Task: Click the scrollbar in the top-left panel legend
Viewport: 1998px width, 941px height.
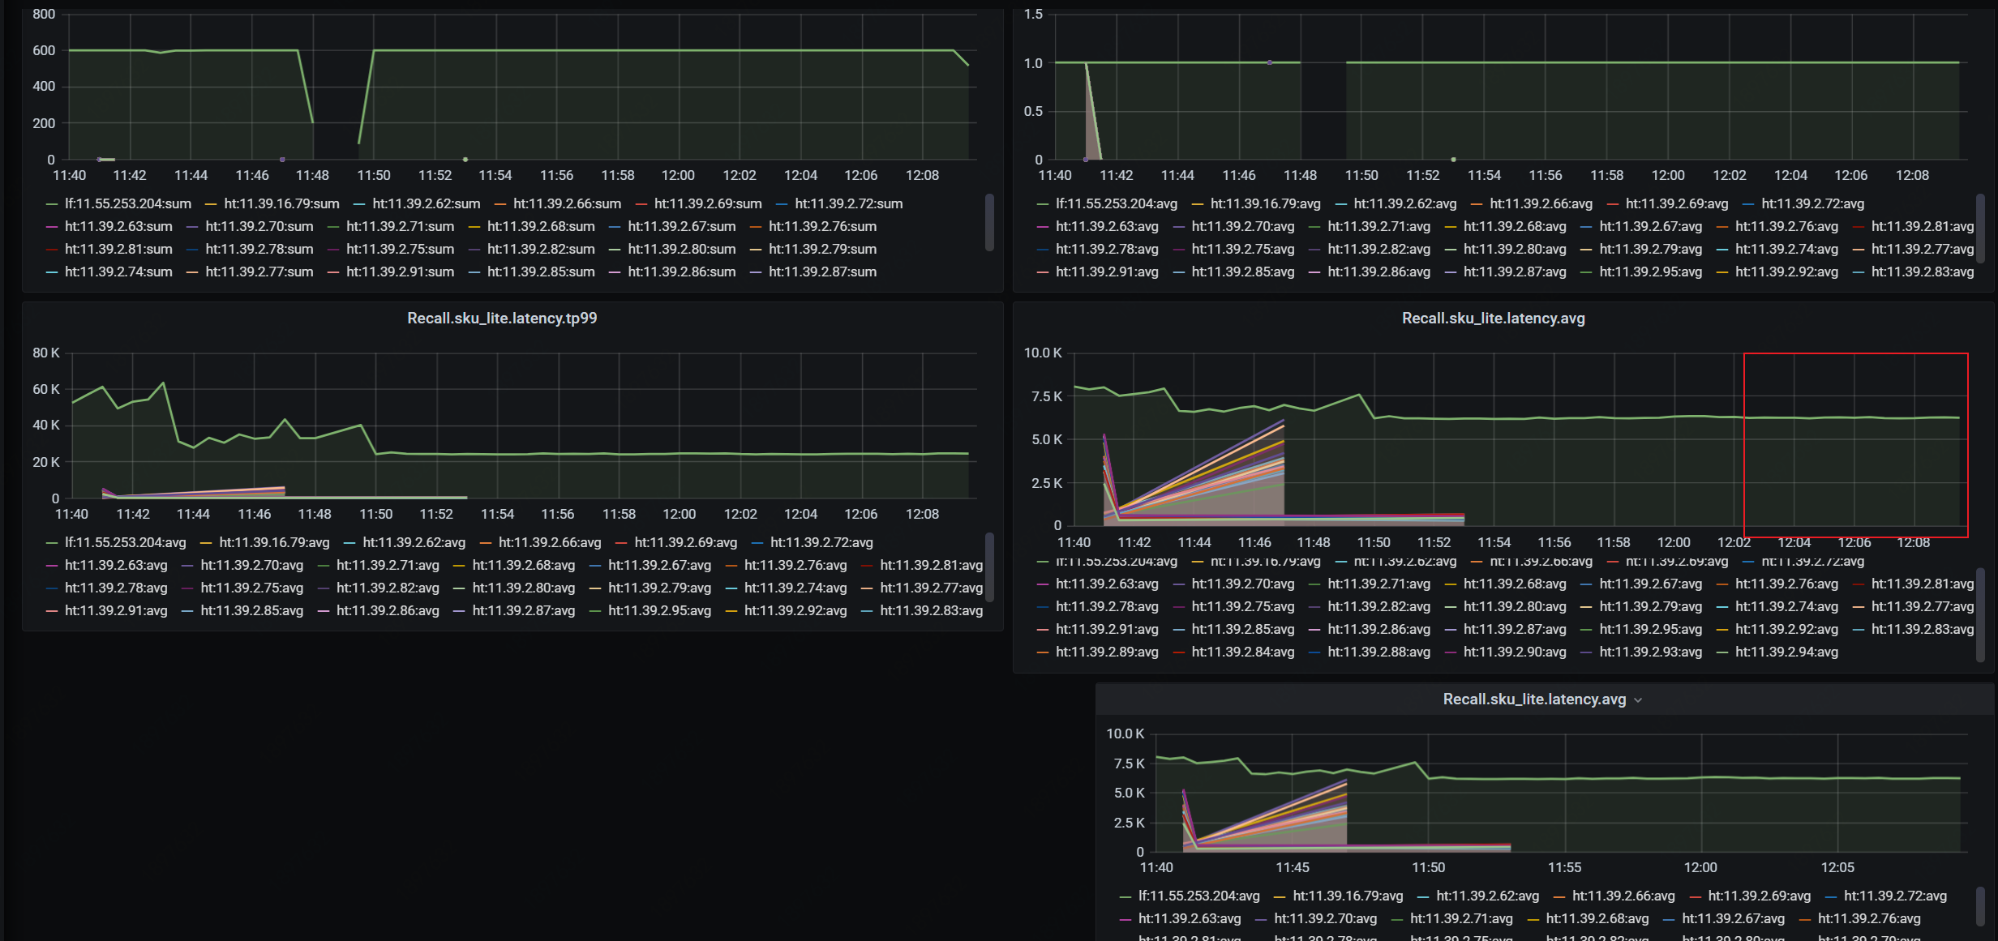Action: [x=989, y=221]
